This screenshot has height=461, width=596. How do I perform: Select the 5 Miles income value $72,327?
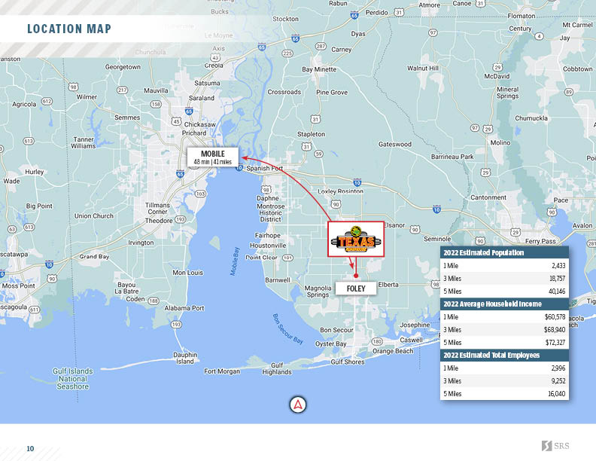555,342
